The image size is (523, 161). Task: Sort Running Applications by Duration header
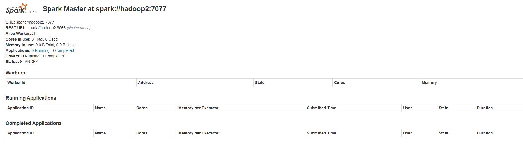[485, 108]
